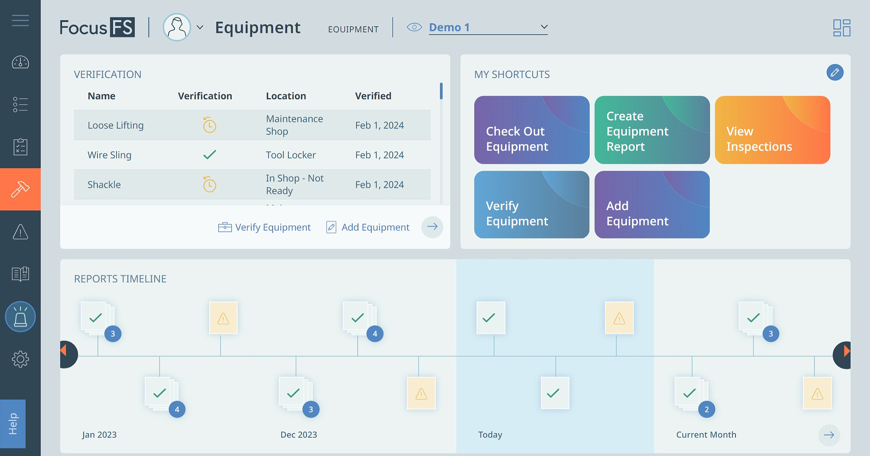Click the Today label on timeline
The width and height of the screenshot is (870, 456).
coord(490,435)
